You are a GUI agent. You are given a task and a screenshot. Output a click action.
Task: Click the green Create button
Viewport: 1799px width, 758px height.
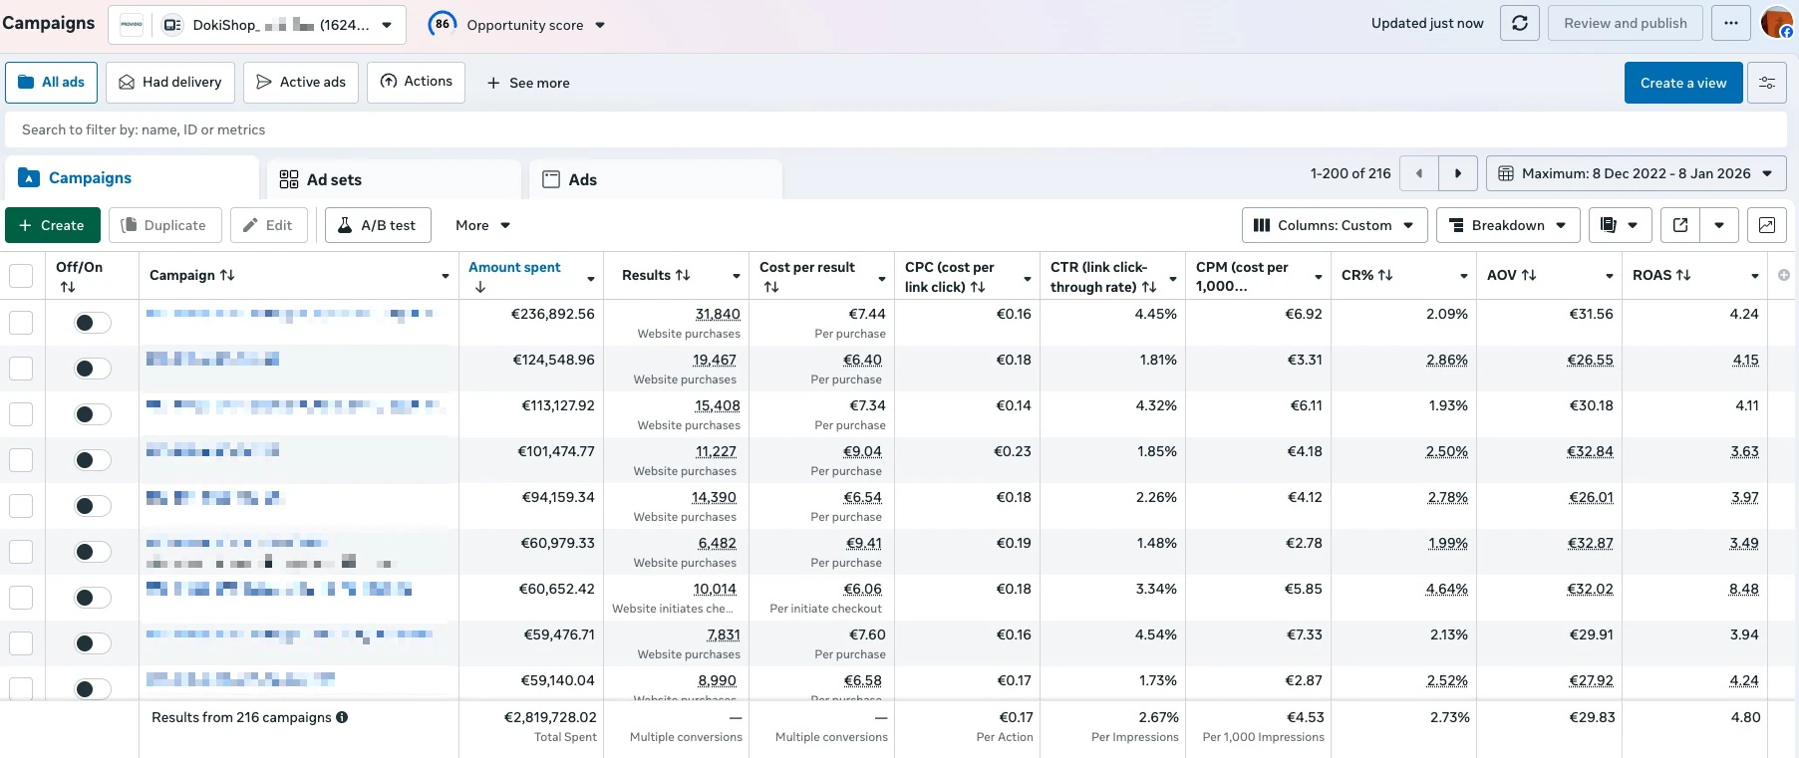pos(53,225)
